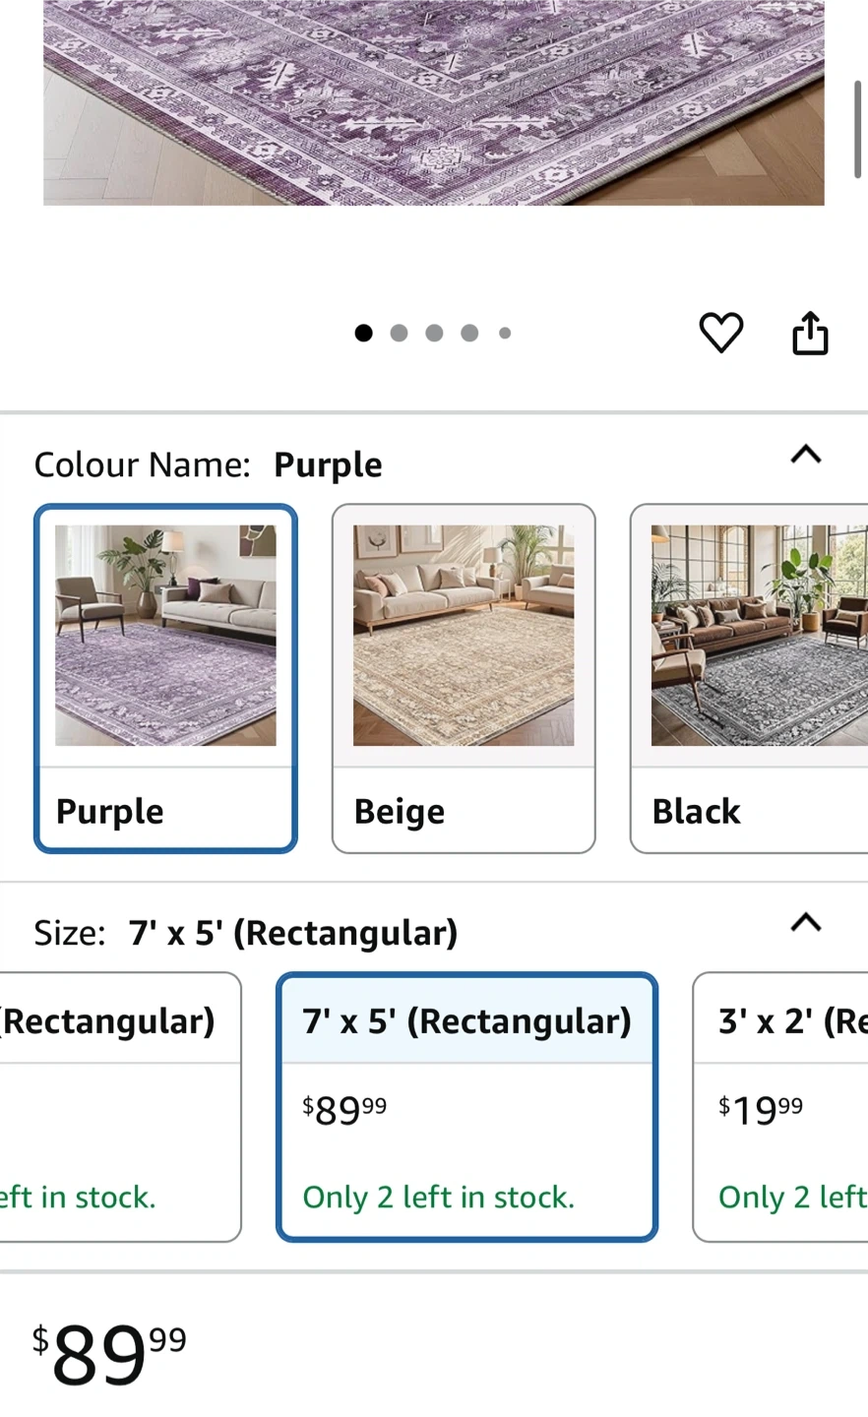Tap the first image carousel dot

tap(363, 333)
